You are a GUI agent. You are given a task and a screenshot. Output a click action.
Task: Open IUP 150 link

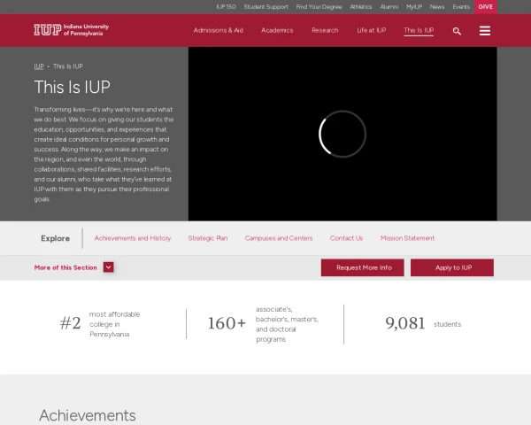(x=226, y=7)
